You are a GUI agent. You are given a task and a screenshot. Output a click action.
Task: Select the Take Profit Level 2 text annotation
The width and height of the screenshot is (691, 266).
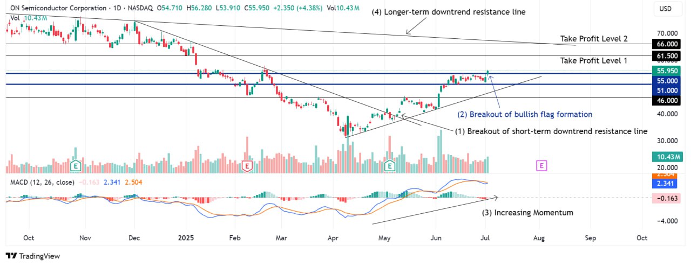point(594,39)
